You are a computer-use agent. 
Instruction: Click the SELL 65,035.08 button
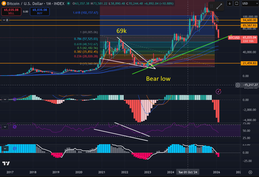pyautogui.click(x=11, y=12)
